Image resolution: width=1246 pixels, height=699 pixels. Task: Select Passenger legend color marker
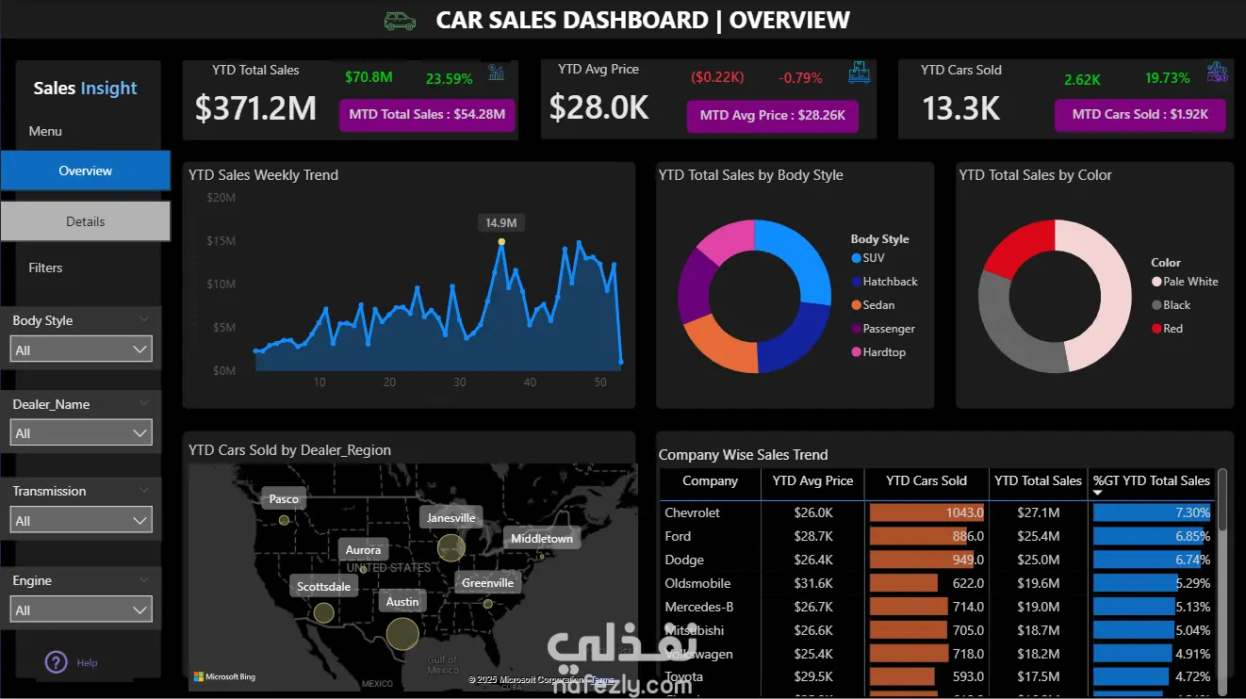pyautogui.click(x=856, y=329)
